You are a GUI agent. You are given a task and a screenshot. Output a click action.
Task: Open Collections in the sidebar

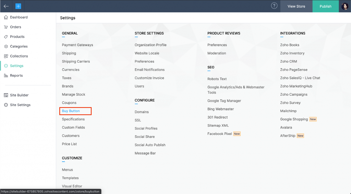click(19, 56)
